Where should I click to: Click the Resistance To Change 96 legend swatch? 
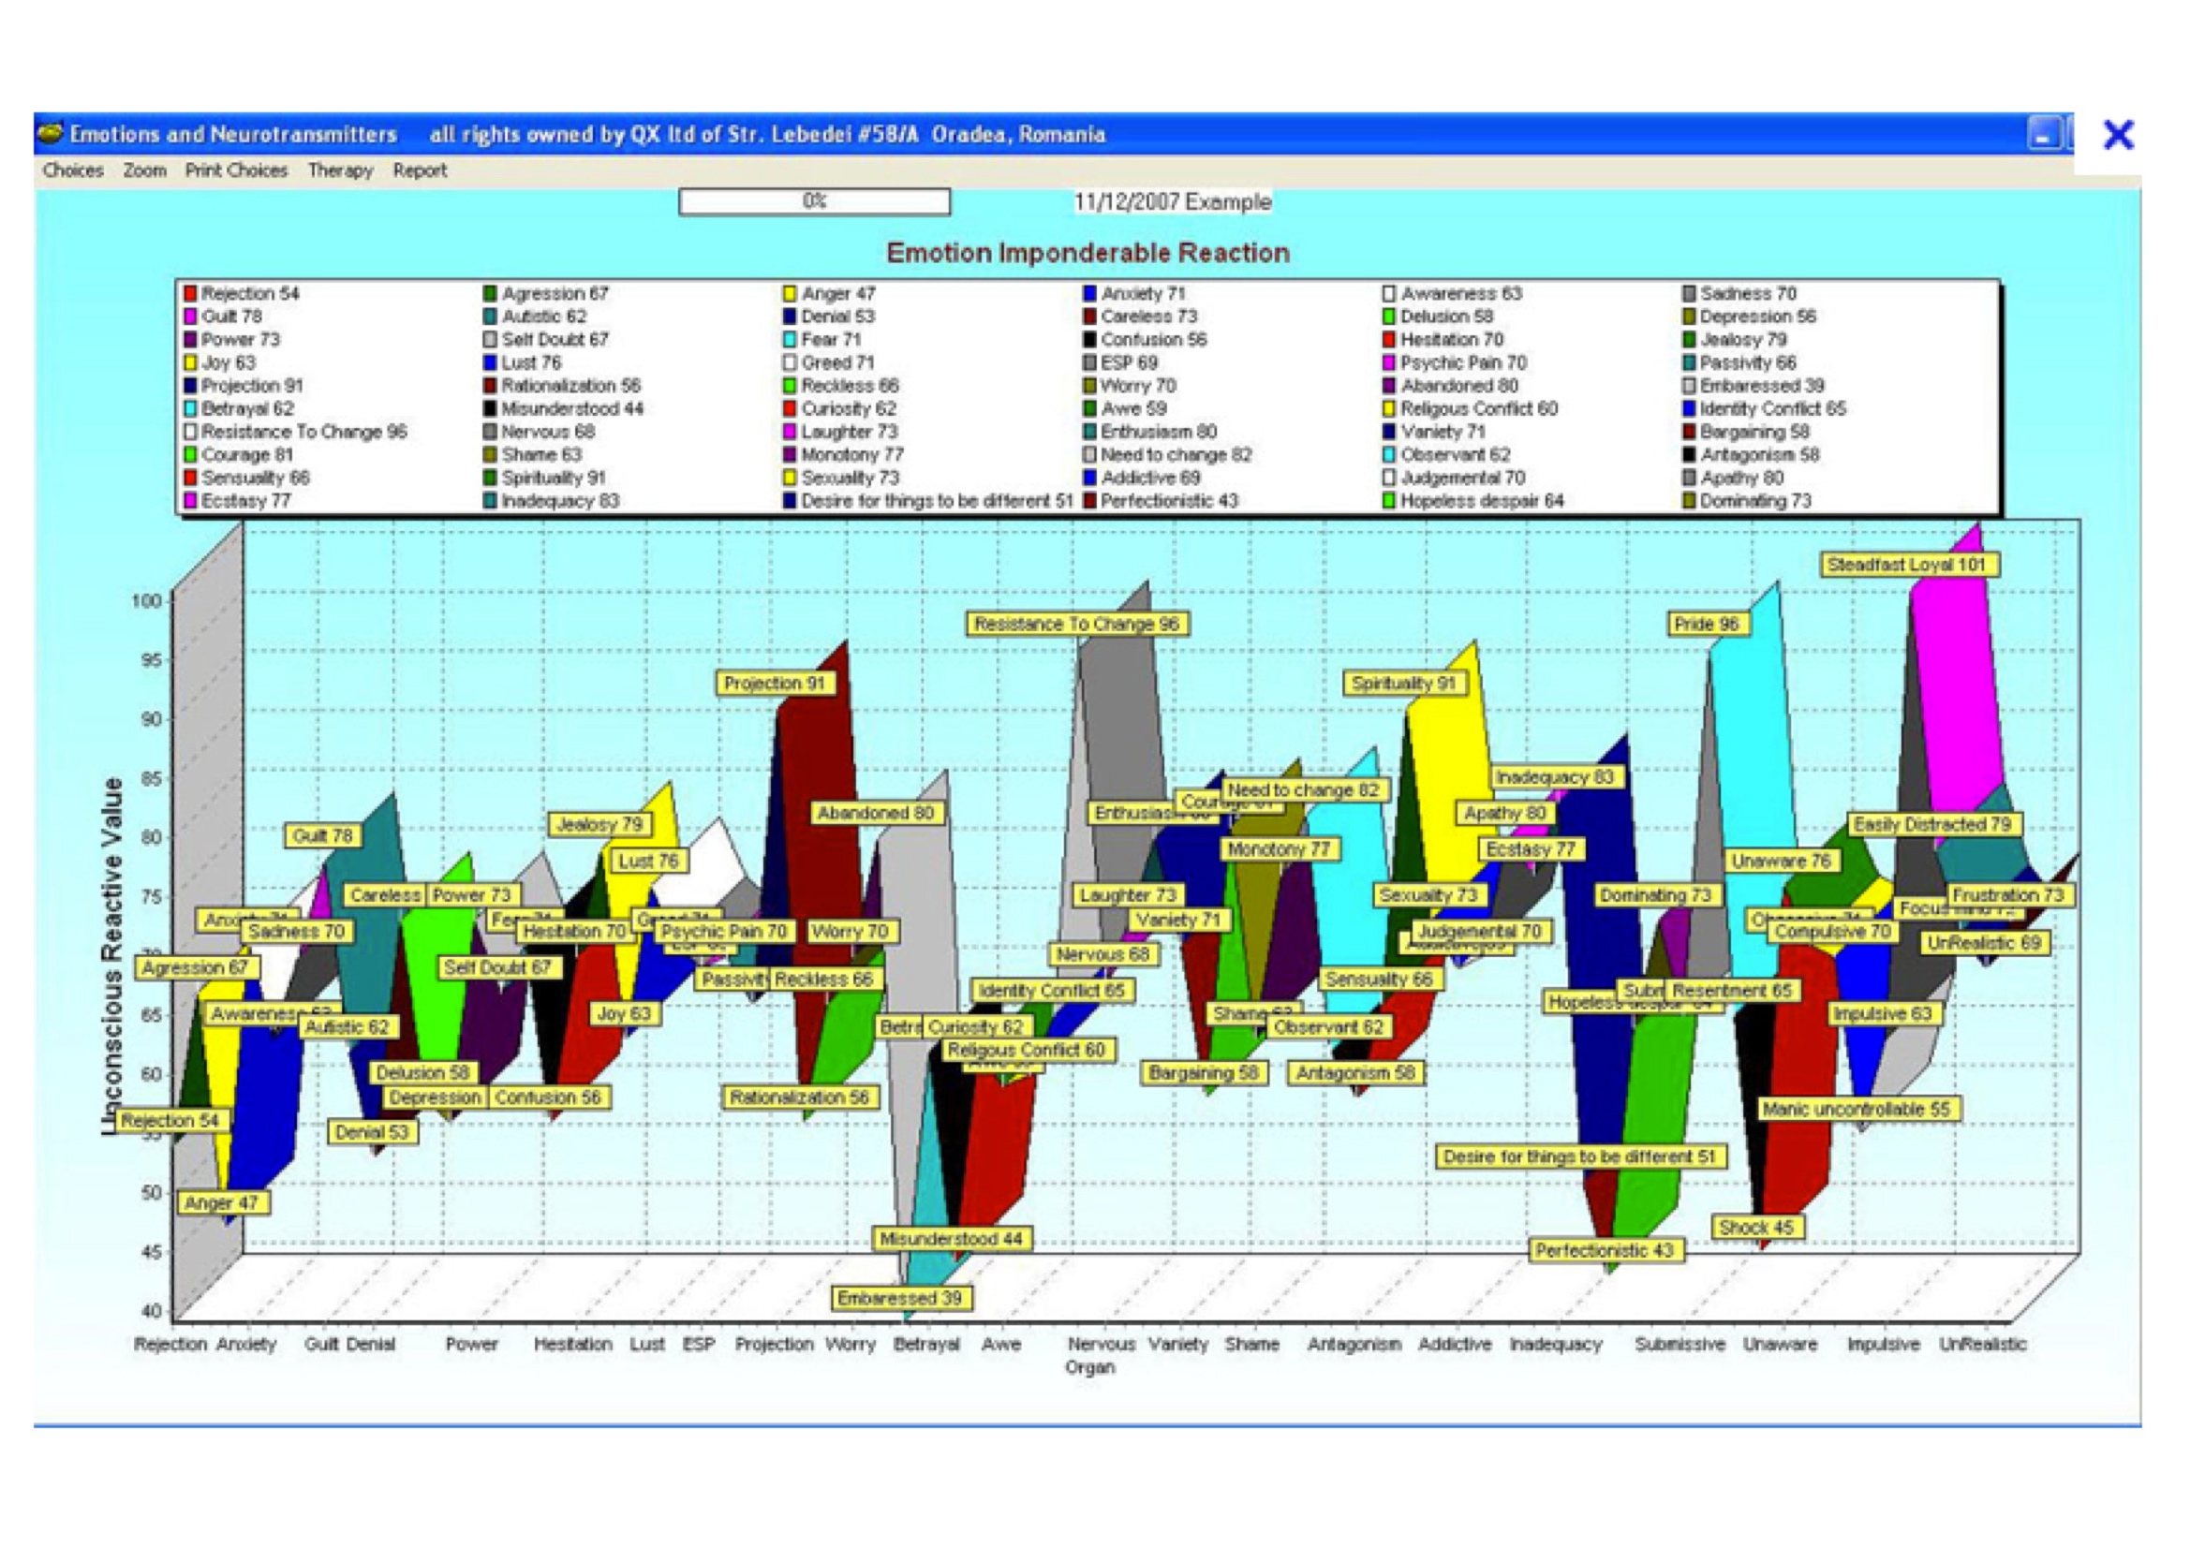(191, 432)
